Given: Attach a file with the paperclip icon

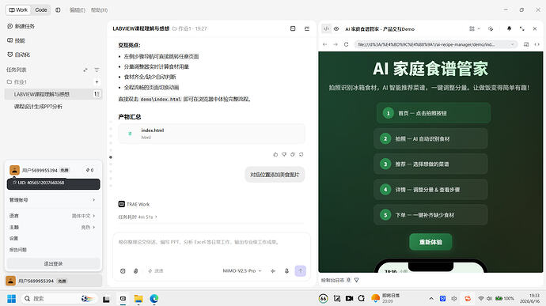Looking at the screenshot, I should click(x=136, y=271).
